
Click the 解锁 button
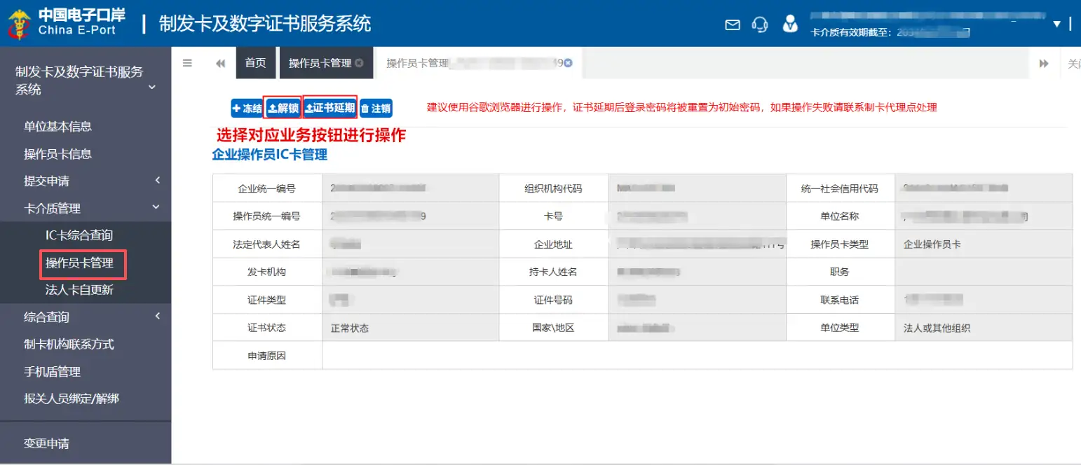click(283, 108)
